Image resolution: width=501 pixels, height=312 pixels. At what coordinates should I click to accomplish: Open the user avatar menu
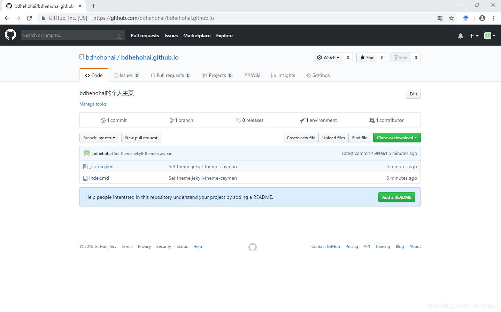coord(490,36)
